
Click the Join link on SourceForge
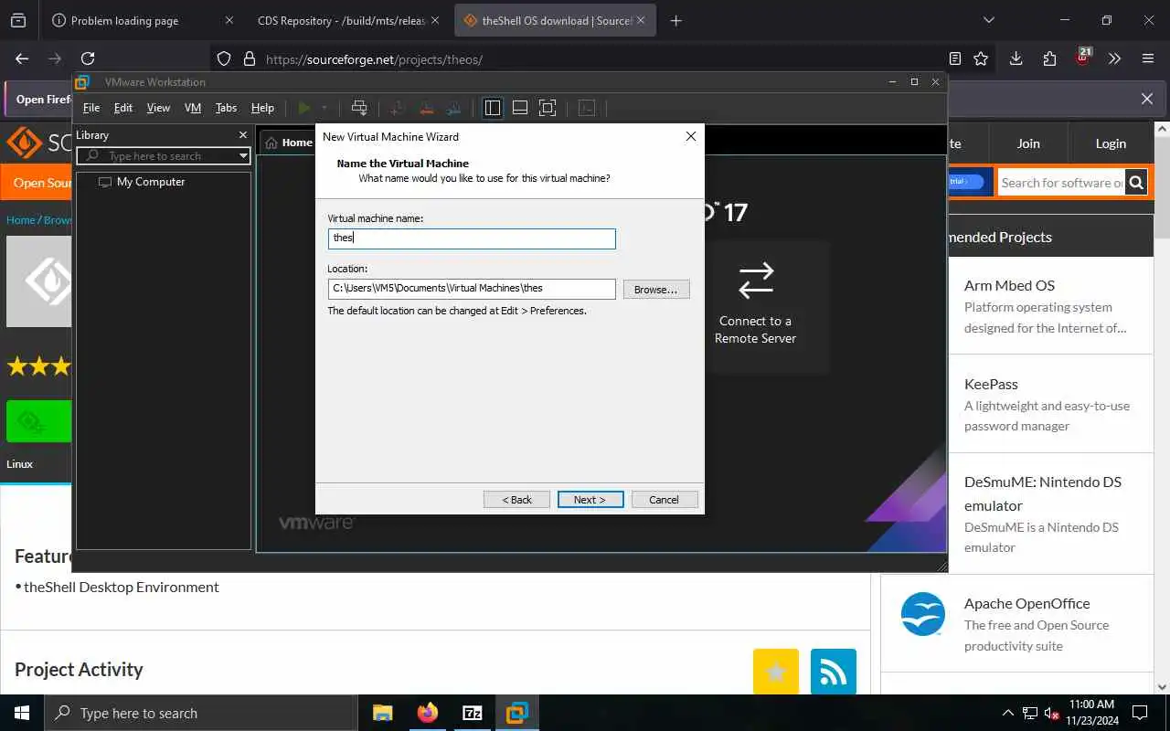tap(1028, 143)
